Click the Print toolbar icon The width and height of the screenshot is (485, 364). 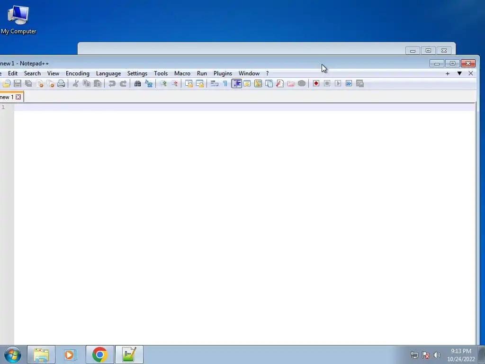pyautogui.click(x=61, y=83)
